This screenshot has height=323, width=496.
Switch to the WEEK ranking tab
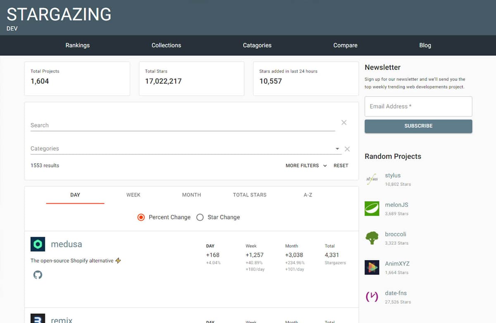click(134, 195)
